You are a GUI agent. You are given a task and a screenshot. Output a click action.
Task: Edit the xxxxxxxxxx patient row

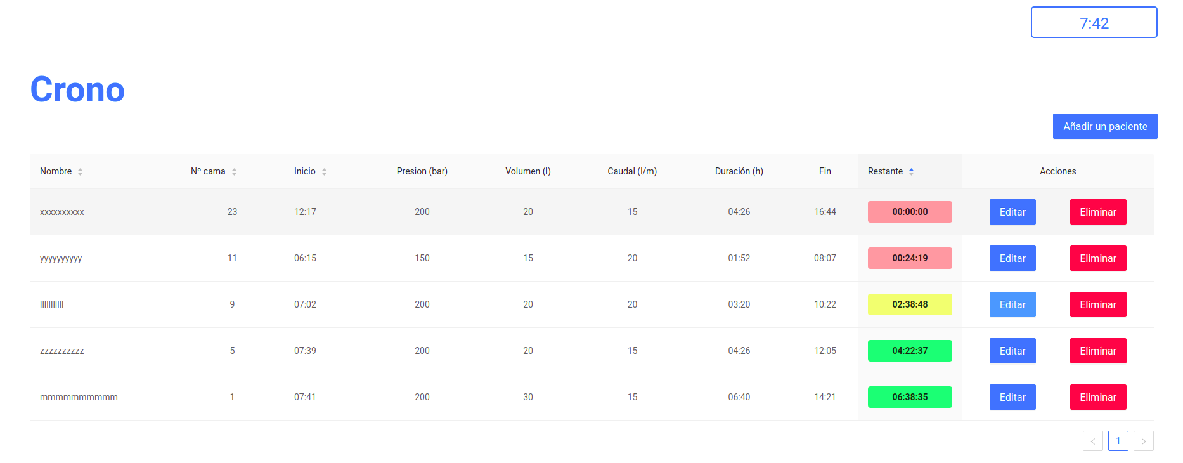click(1012, 212)
